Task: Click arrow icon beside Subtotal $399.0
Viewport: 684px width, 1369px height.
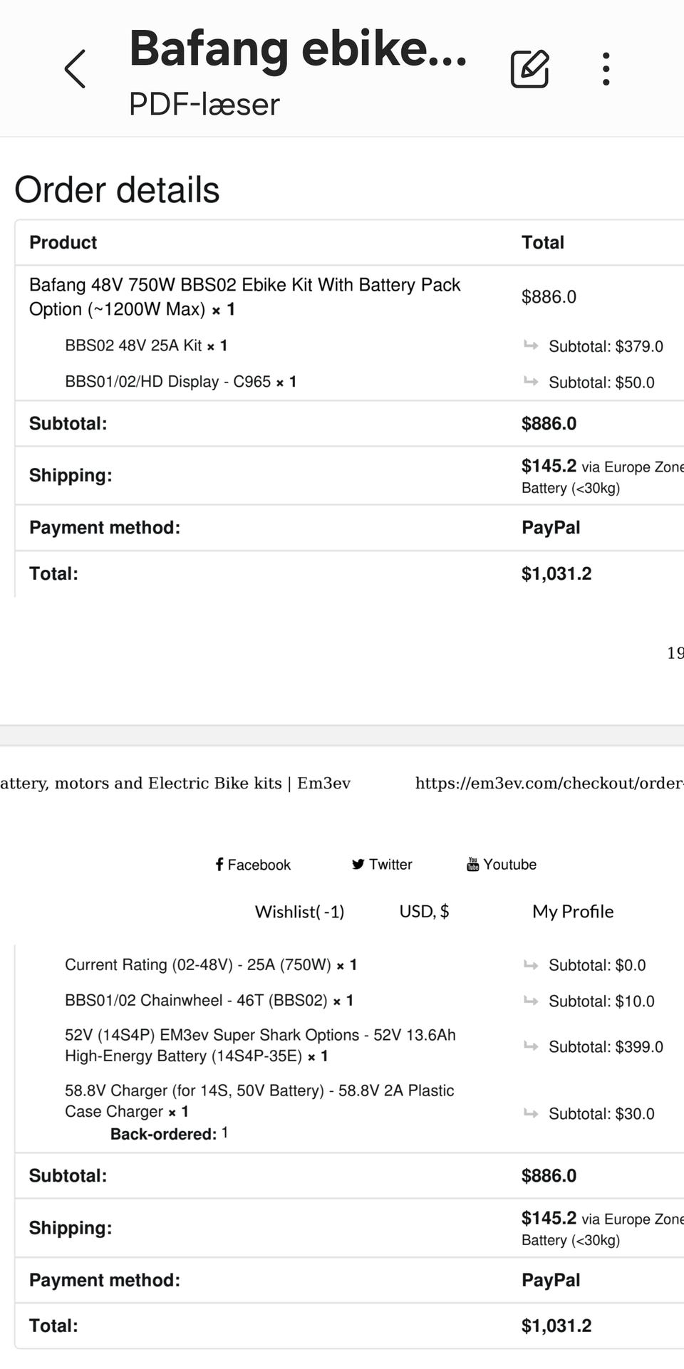Action: pos(531,1046)
